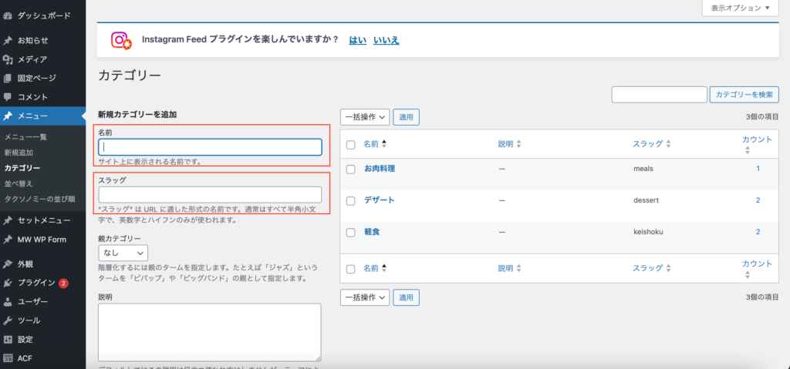Focus the 名前 name input field
This screenshot has height=369, width=790.
210,147
